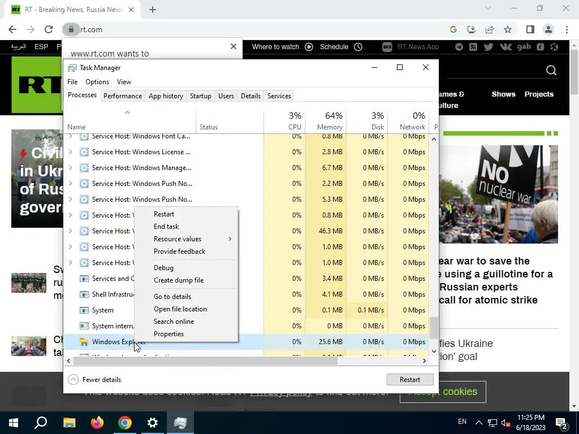Open Resource values submenu
This screenshot has height=434, width=579.
187,239
